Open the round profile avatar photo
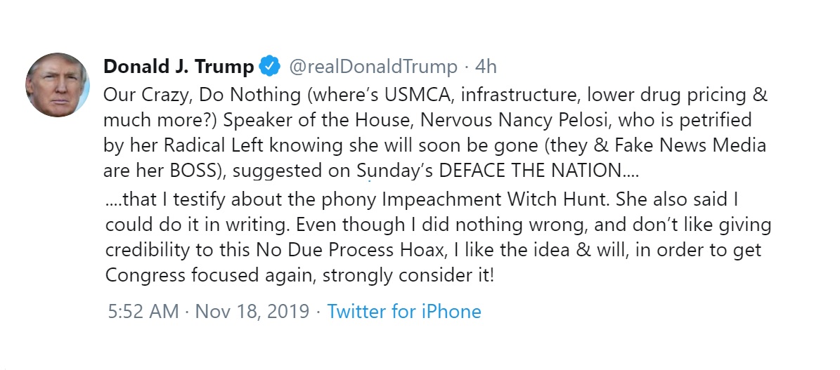840x370 pixels. click(x=58, y=85)
